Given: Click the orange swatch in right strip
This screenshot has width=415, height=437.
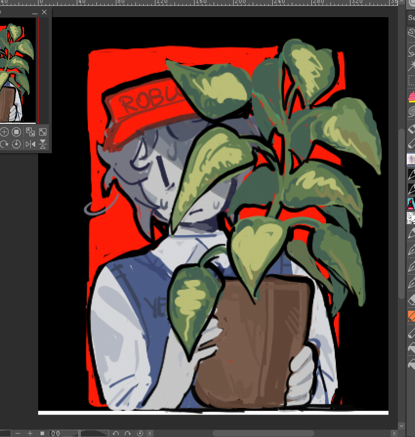Looking at the screenshot, I should coord(412,316).
